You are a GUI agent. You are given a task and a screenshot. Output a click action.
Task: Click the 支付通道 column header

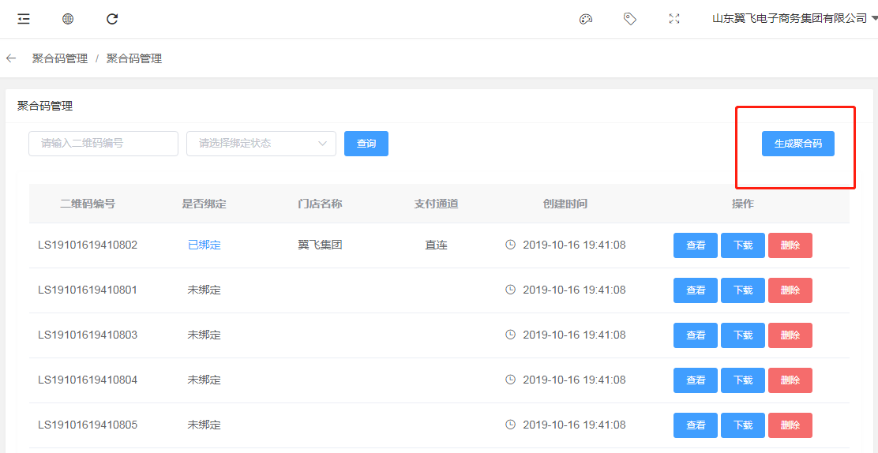point(436,204)
